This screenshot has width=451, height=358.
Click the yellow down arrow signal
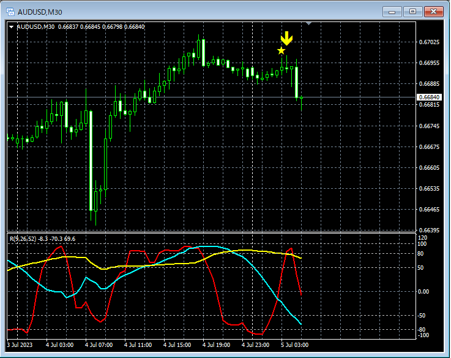pos(286,39)
